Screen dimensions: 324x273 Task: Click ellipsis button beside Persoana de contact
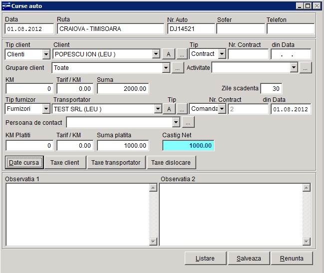click(x=188, y=122)
